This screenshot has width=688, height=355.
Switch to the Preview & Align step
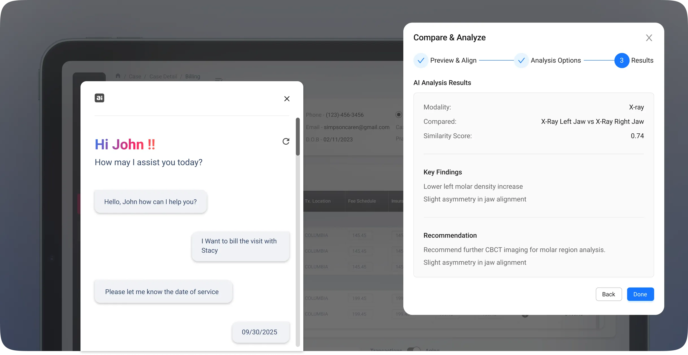tap(454, 60)
